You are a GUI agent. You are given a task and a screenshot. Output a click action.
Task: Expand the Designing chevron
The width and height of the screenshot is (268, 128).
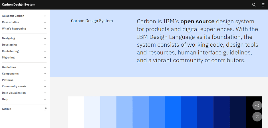(x=45, y=38)
